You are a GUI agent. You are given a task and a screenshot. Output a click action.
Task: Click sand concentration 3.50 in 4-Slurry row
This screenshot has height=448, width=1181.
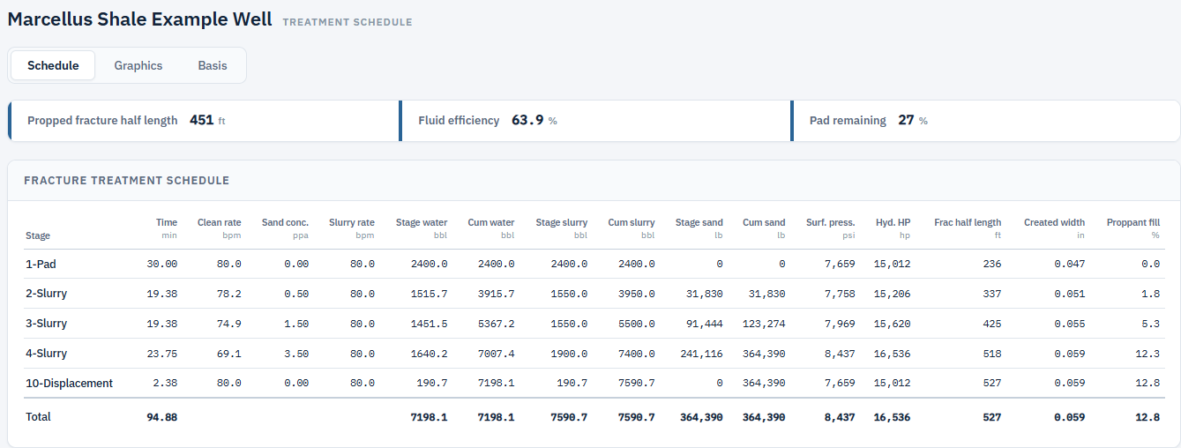click(x=296, y=354)
